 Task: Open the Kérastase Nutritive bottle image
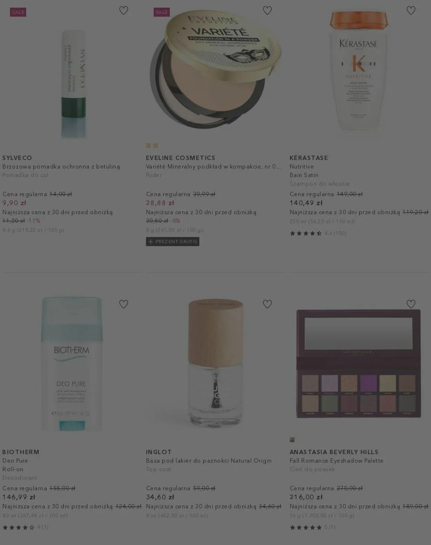359,71
